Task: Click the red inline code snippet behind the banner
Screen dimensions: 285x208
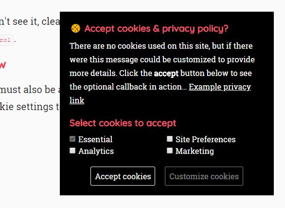Action: [5, 40]
